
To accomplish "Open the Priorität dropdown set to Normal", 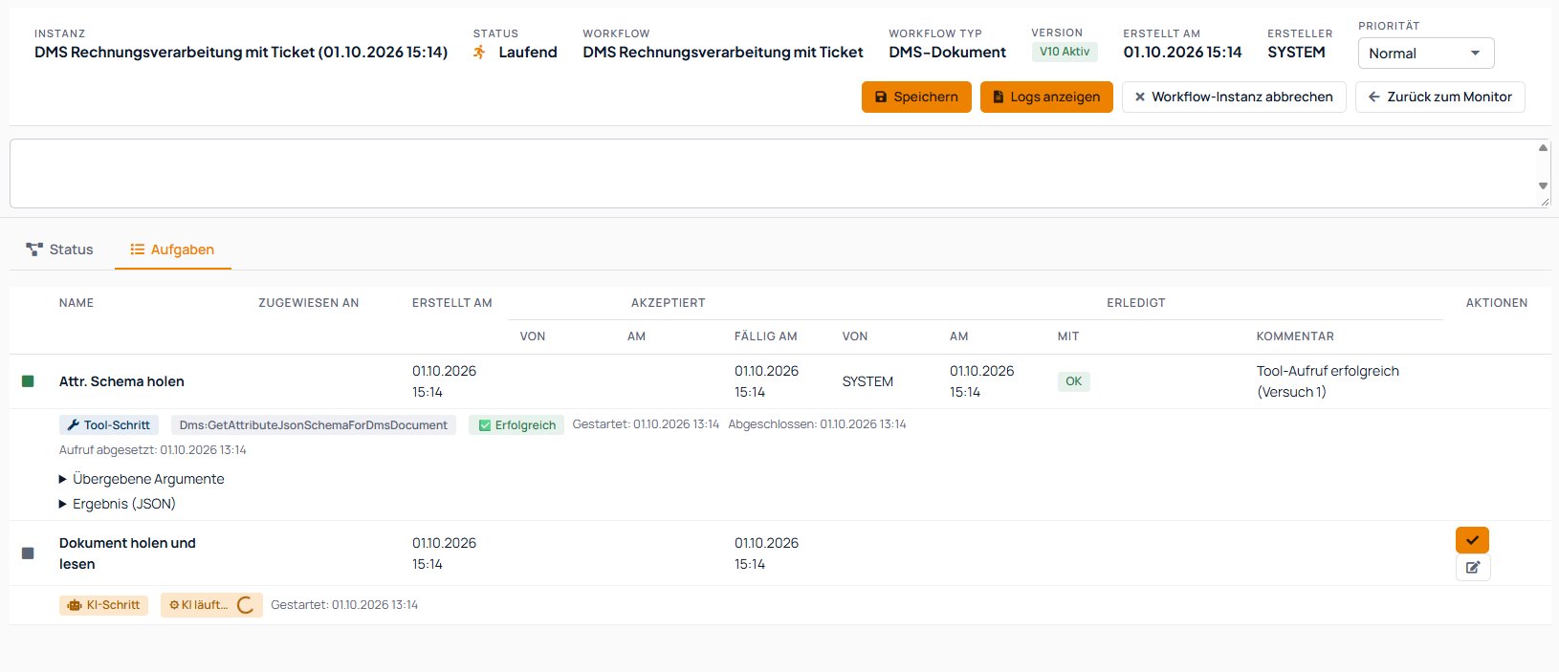I will pyautogui.click(x=1426, y=54).
